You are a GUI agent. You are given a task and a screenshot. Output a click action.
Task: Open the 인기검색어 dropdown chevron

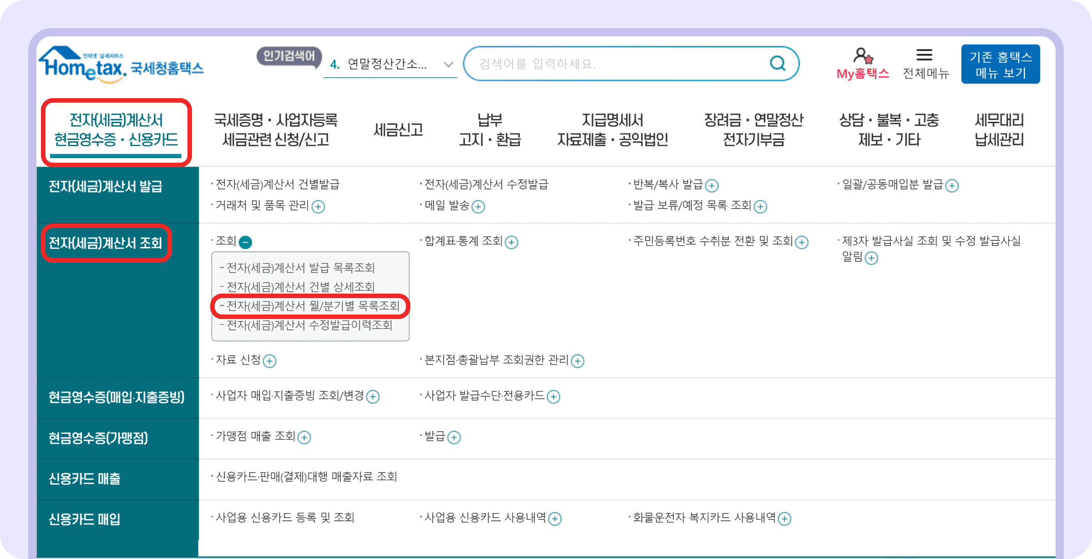[448, 64]
